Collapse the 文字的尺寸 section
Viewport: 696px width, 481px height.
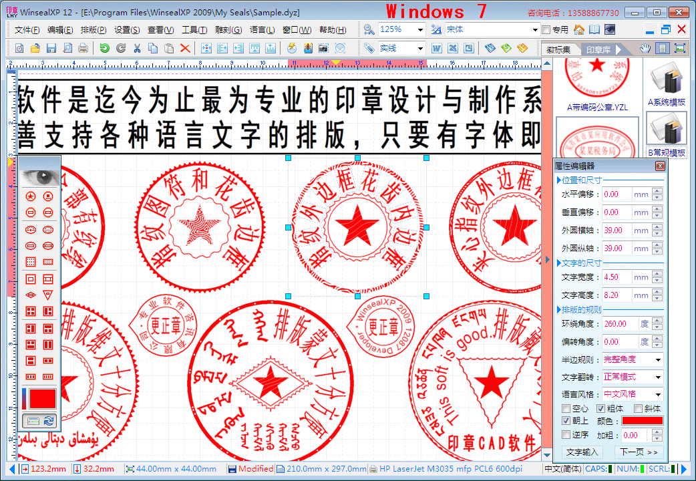[x=559, y=263]
